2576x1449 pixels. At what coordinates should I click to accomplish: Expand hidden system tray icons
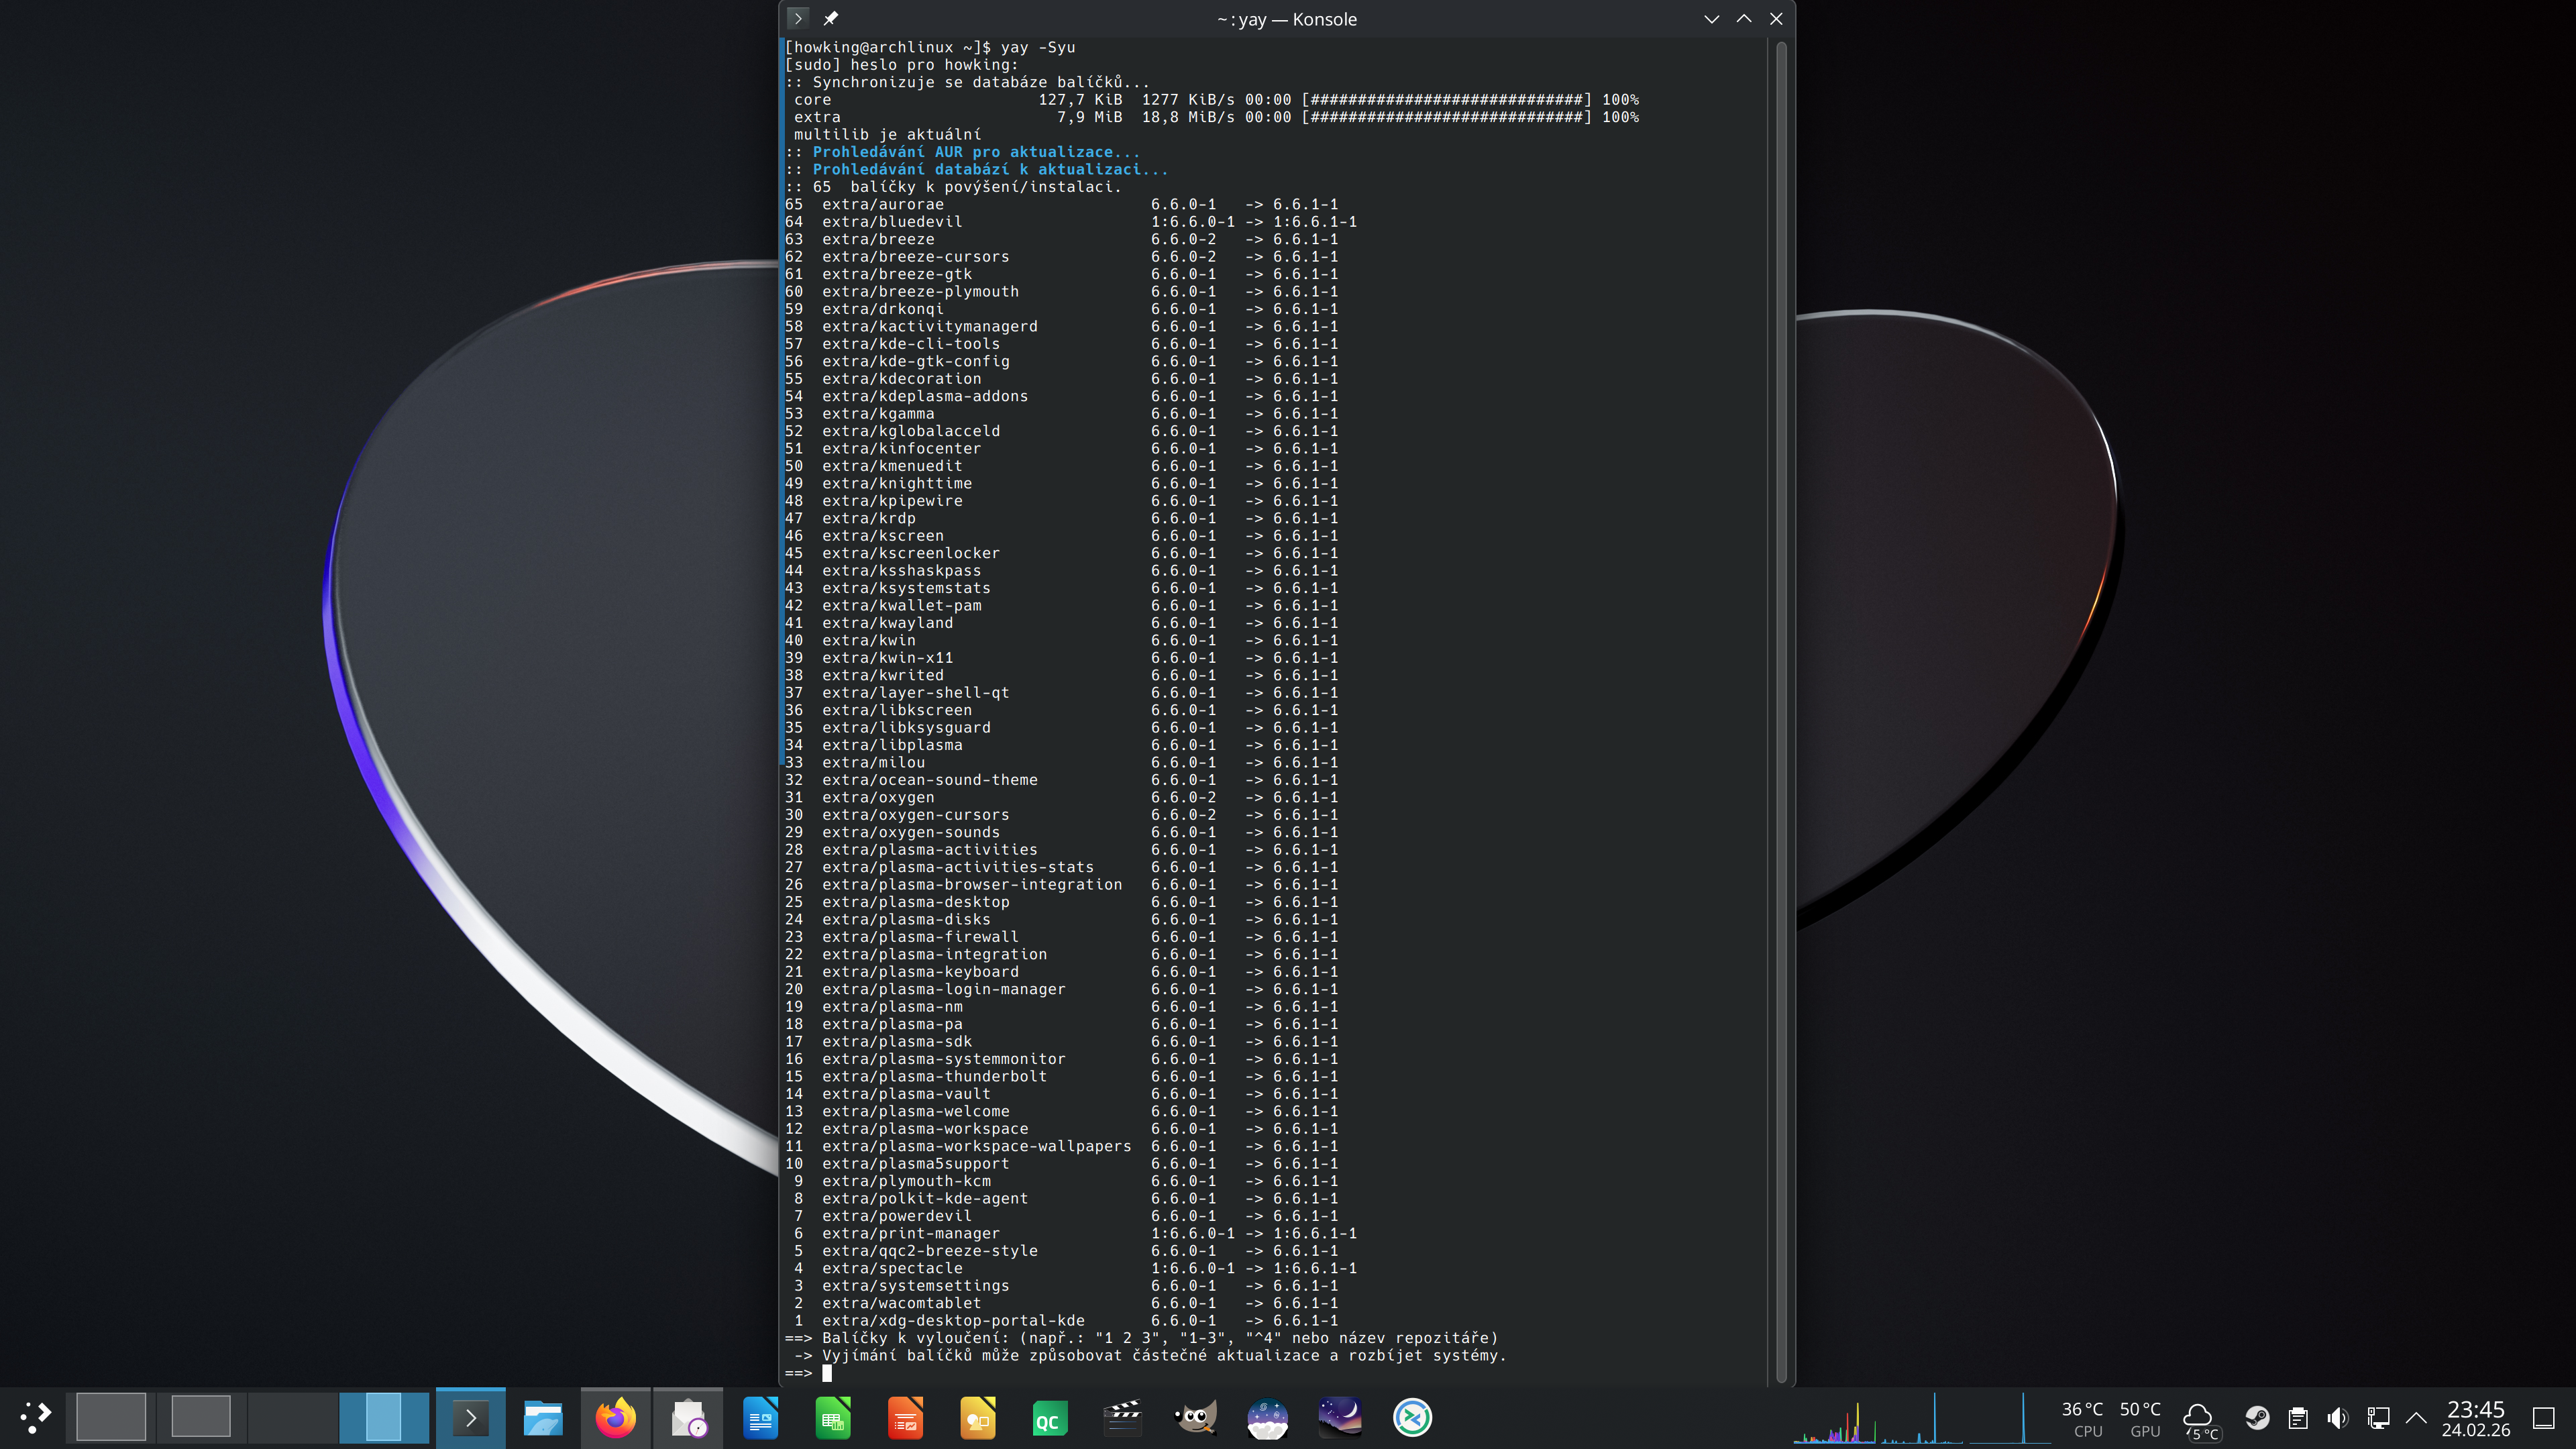click(2417, 1417)
